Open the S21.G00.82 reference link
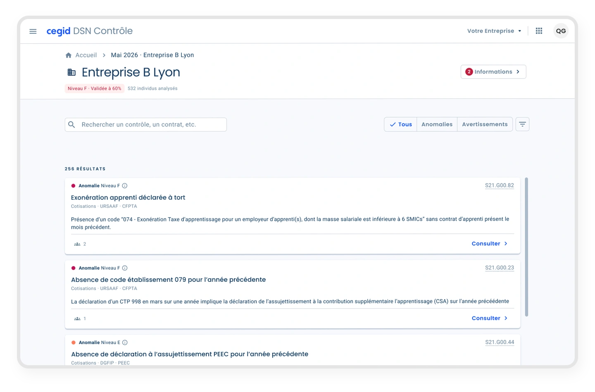Image resolution: width=595 pixels, height=392 pixels. pyautogui.click(x=499, y=186)
